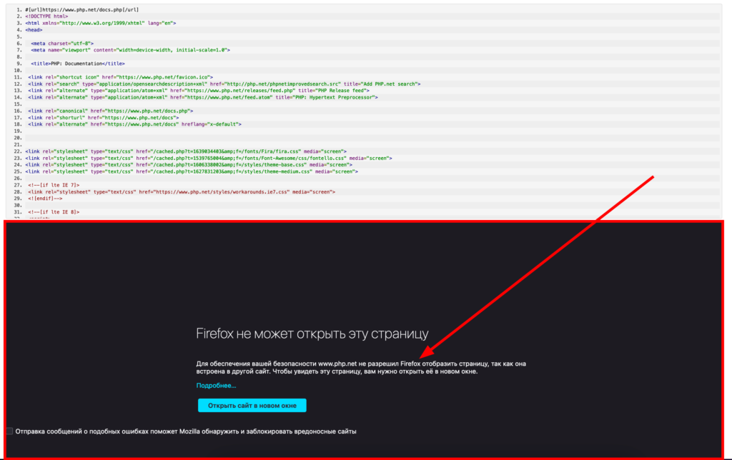Click the hreflang="x-default" alternate link line
This screenshot has height=460, width=732.
pos(135,124)
